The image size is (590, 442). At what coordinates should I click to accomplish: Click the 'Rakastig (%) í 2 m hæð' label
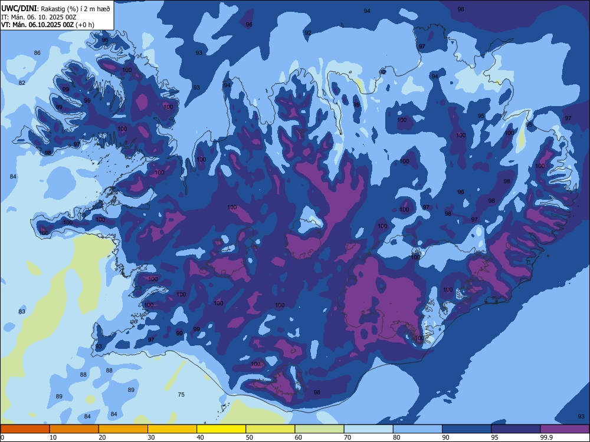76,9
